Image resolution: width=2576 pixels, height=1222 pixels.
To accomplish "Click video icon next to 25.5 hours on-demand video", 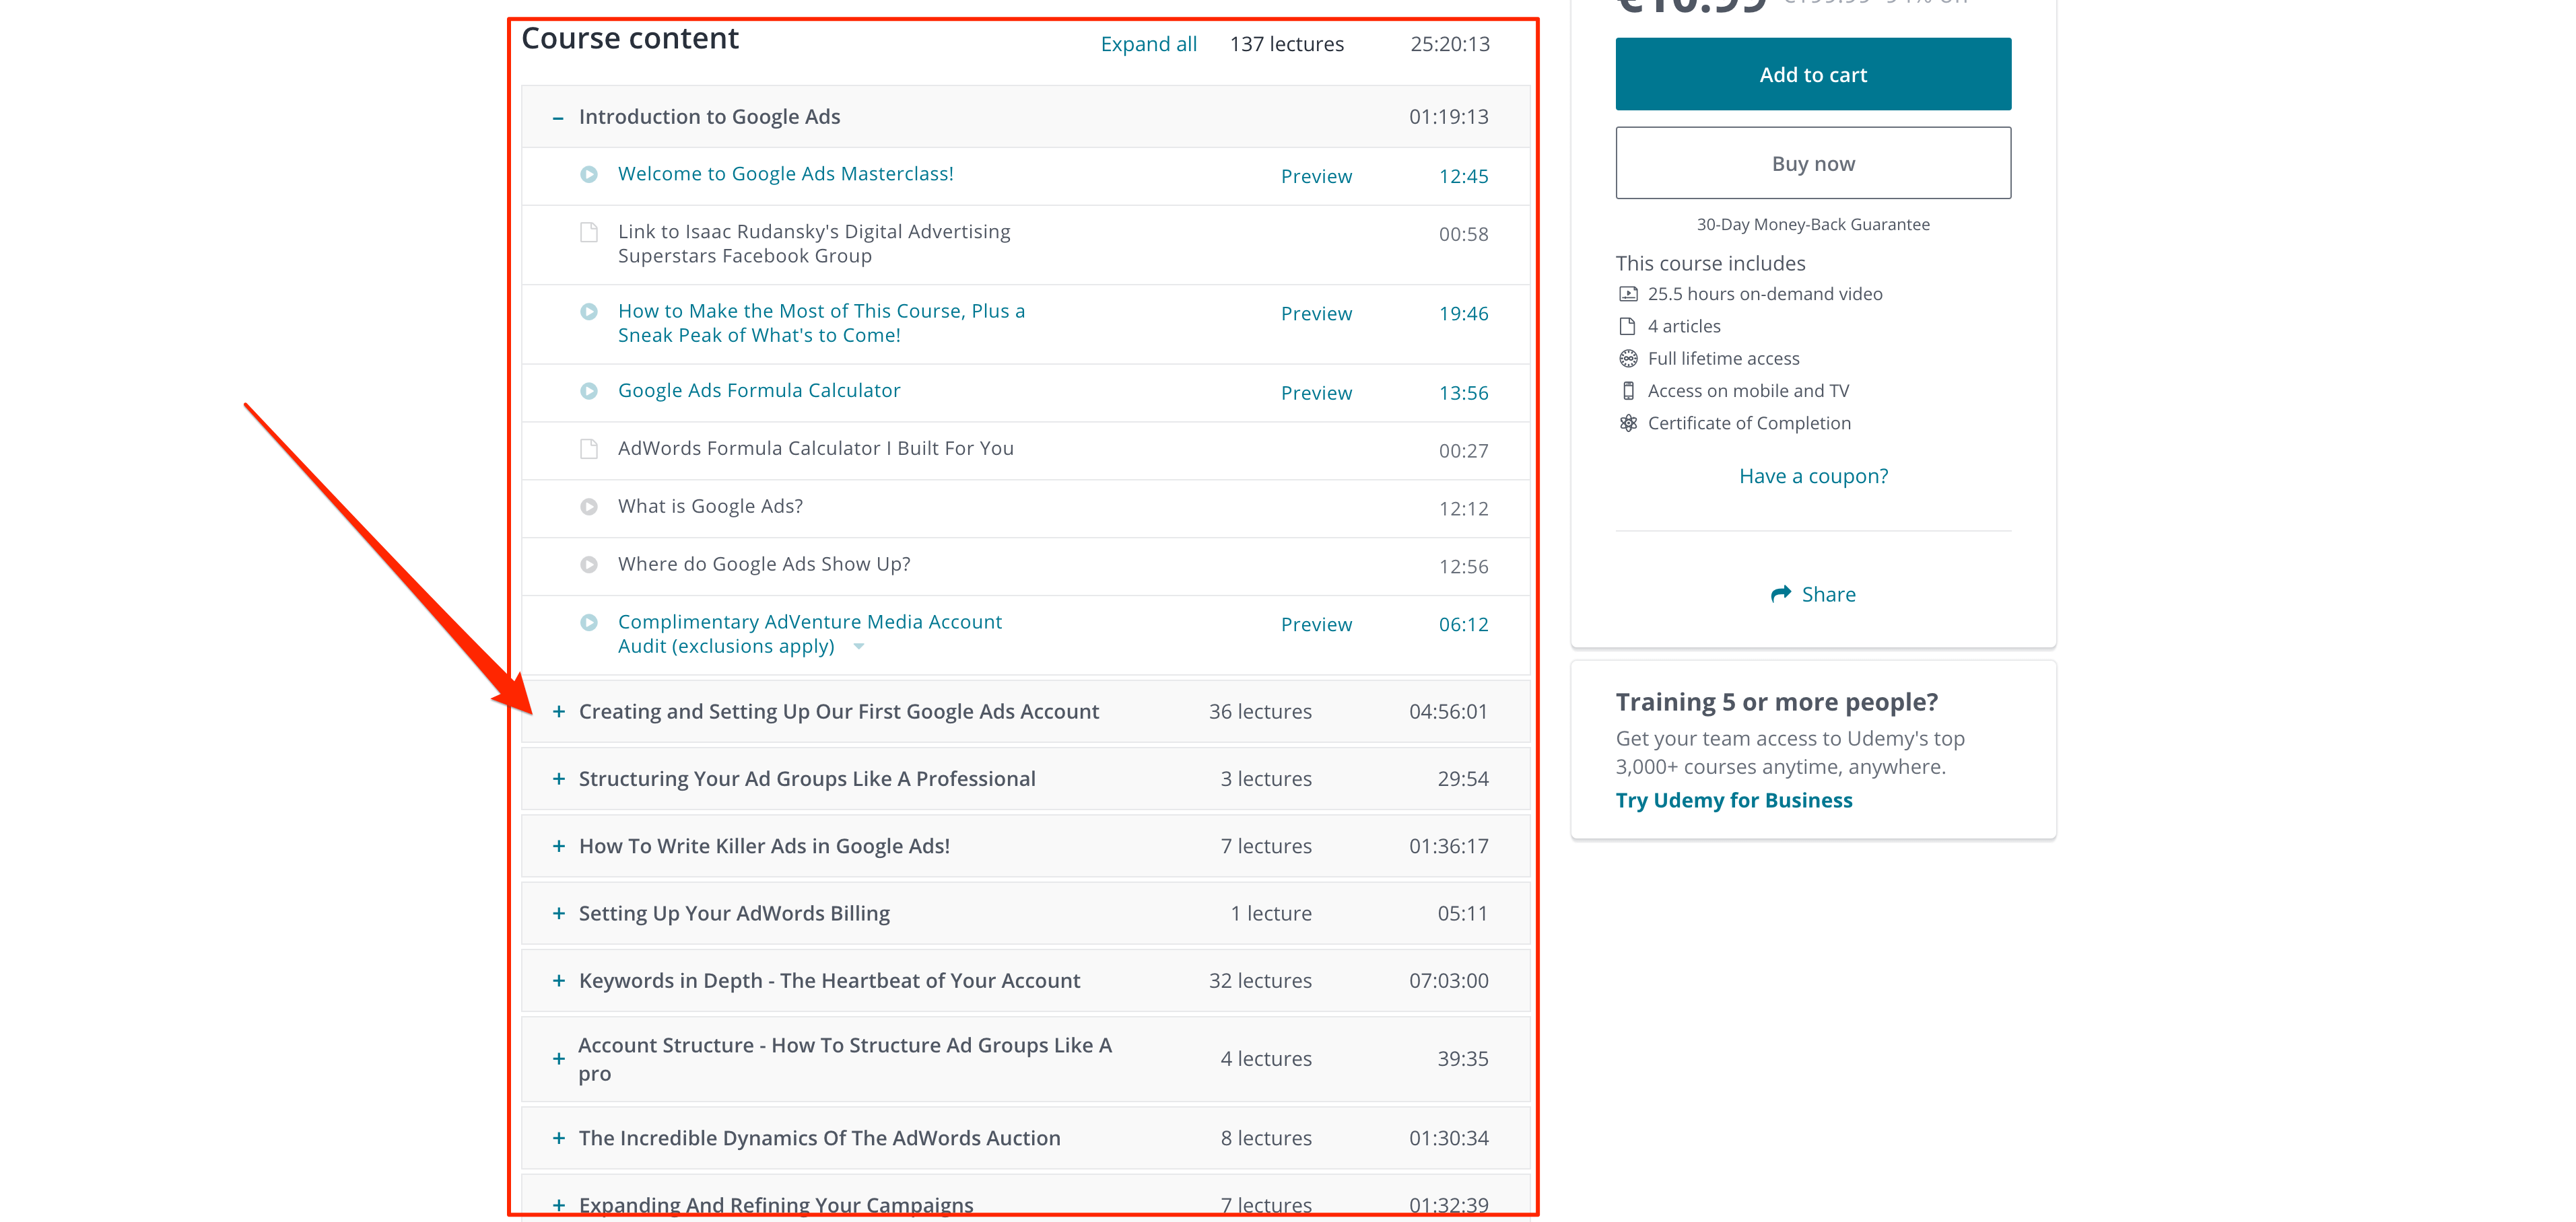I will pos(1628,294).
